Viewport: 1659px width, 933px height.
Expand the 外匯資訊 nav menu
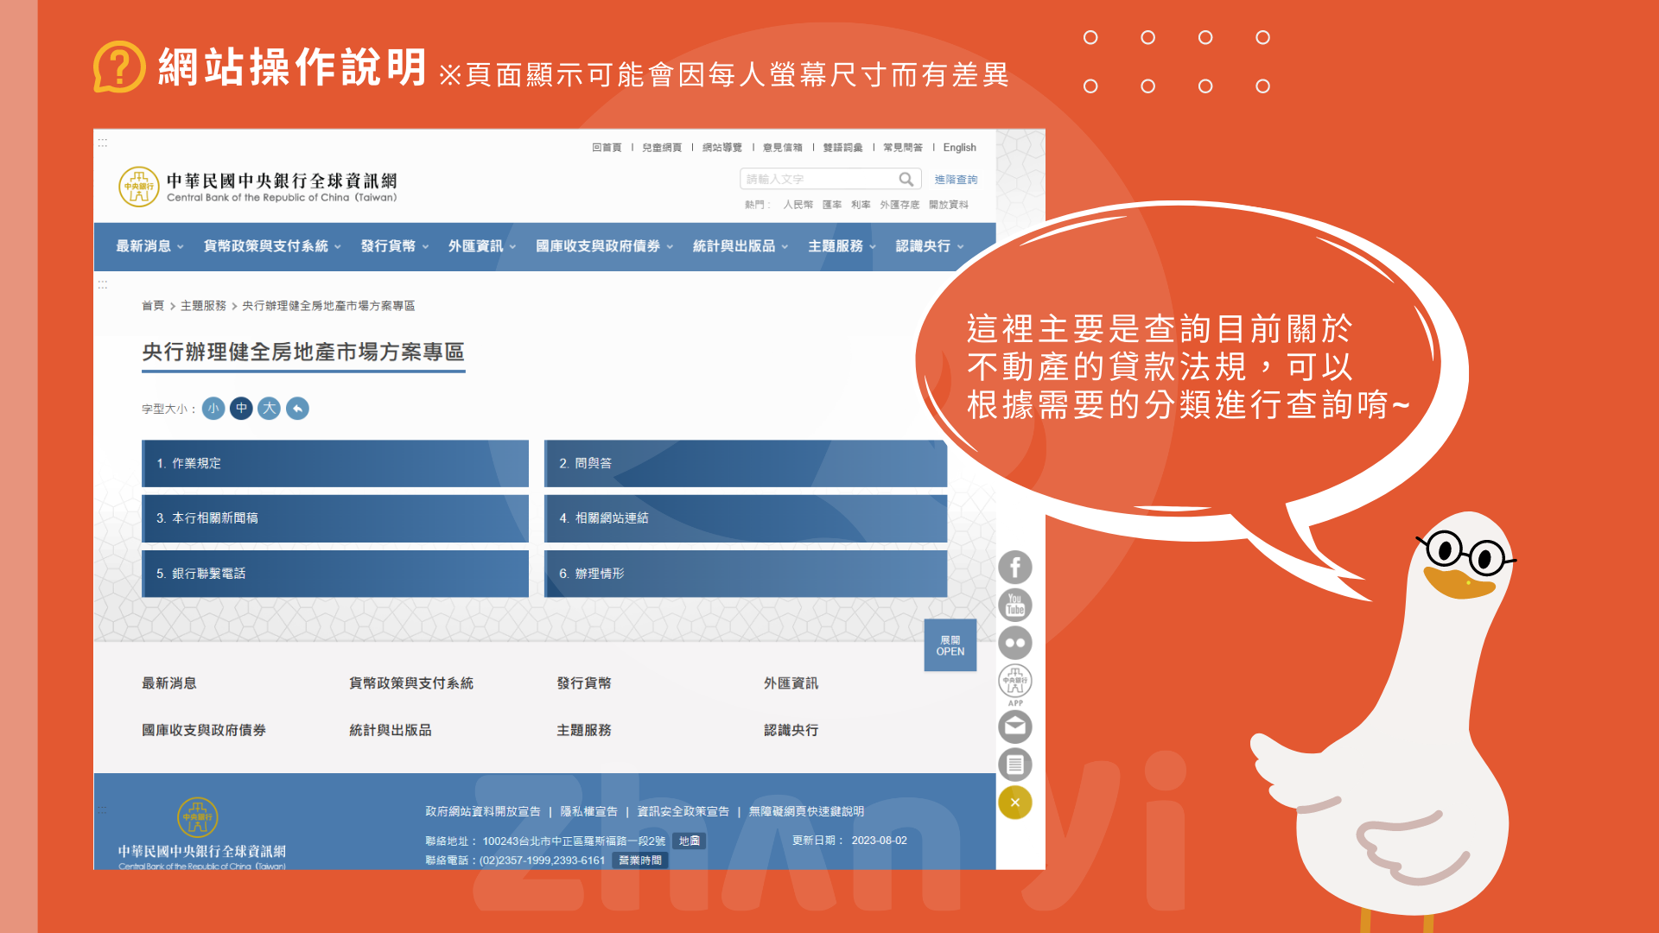coord(482,246)
